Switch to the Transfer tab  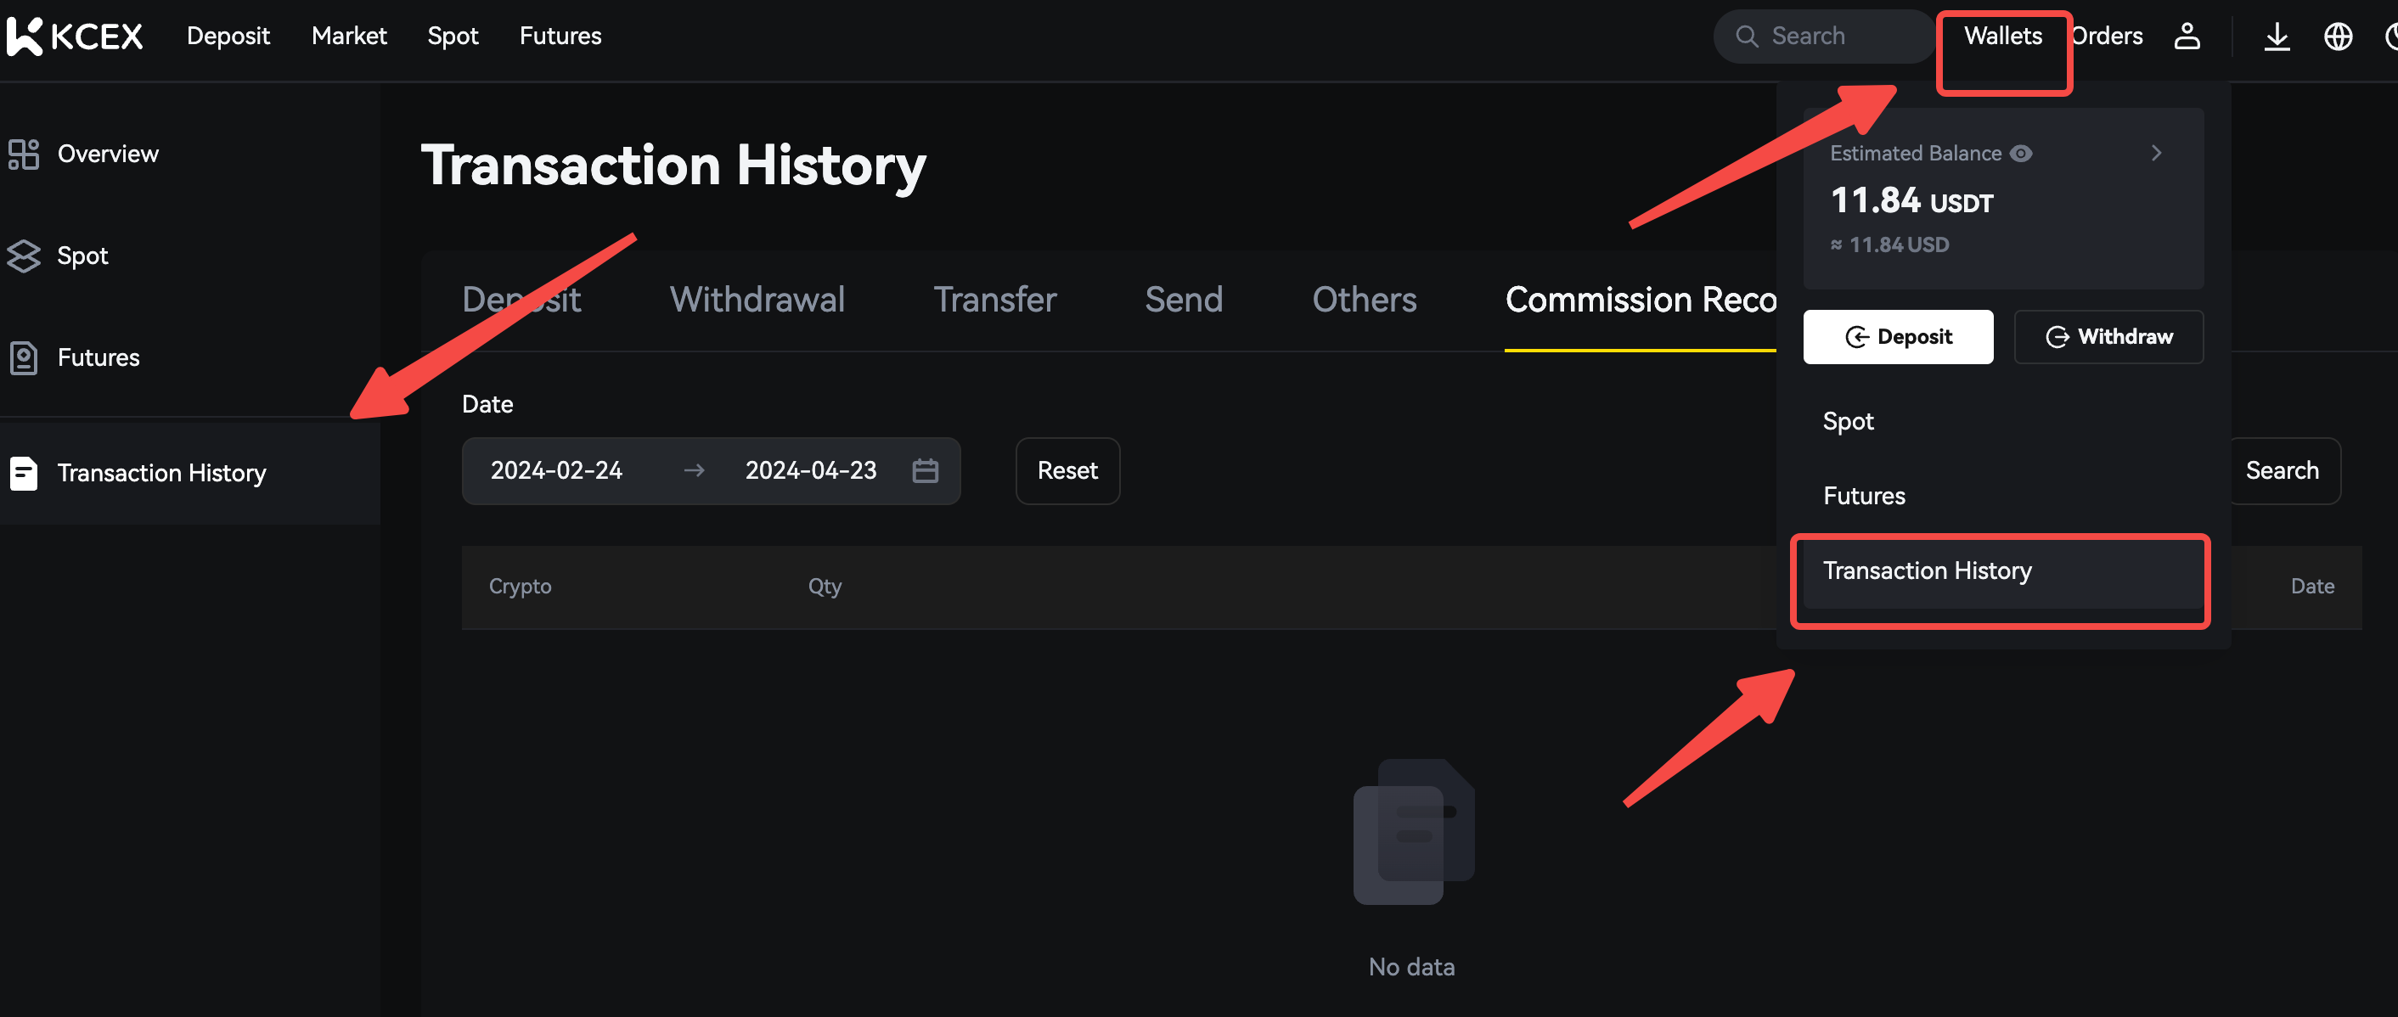tap(994, 300)
